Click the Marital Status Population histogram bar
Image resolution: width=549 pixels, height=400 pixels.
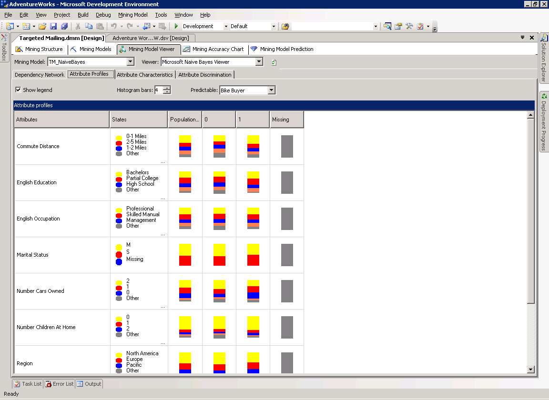point(185,255)
